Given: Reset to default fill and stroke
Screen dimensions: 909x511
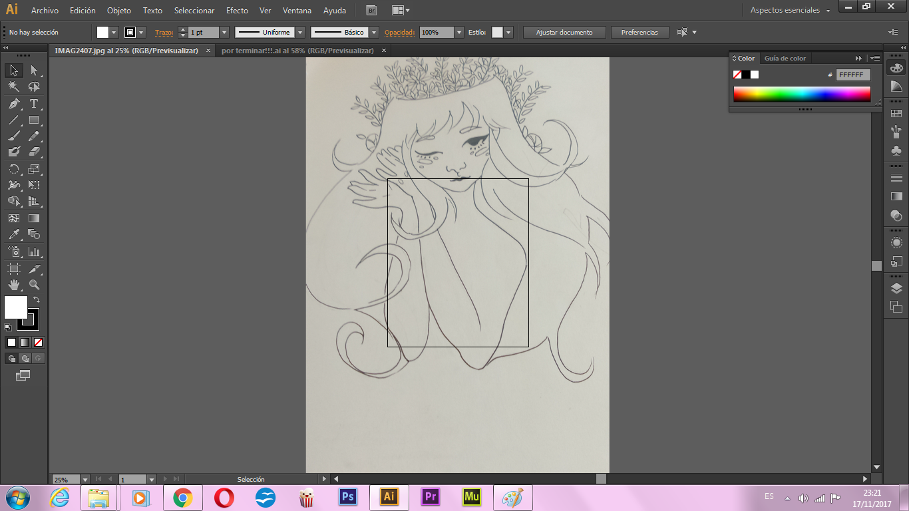Looking at the screenshot, I should click(x=8, y=327).
